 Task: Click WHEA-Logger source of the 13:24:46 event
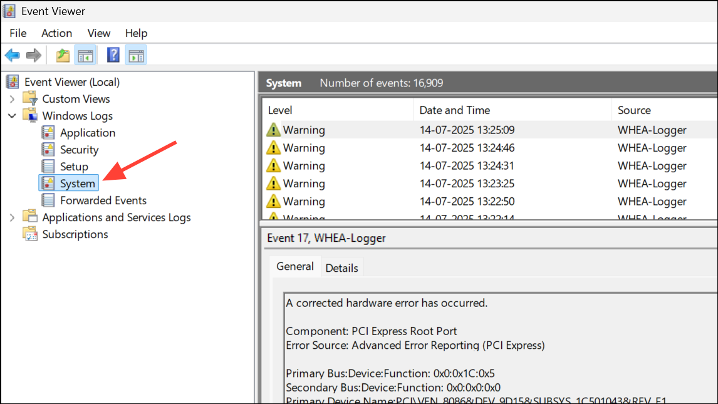tap(652, 148)
